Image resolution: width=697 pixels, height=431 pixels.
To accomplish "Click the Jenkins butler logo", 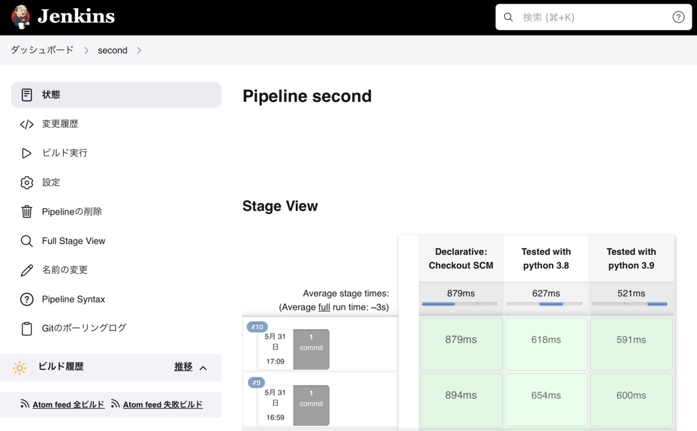I will tap(21, 17).
